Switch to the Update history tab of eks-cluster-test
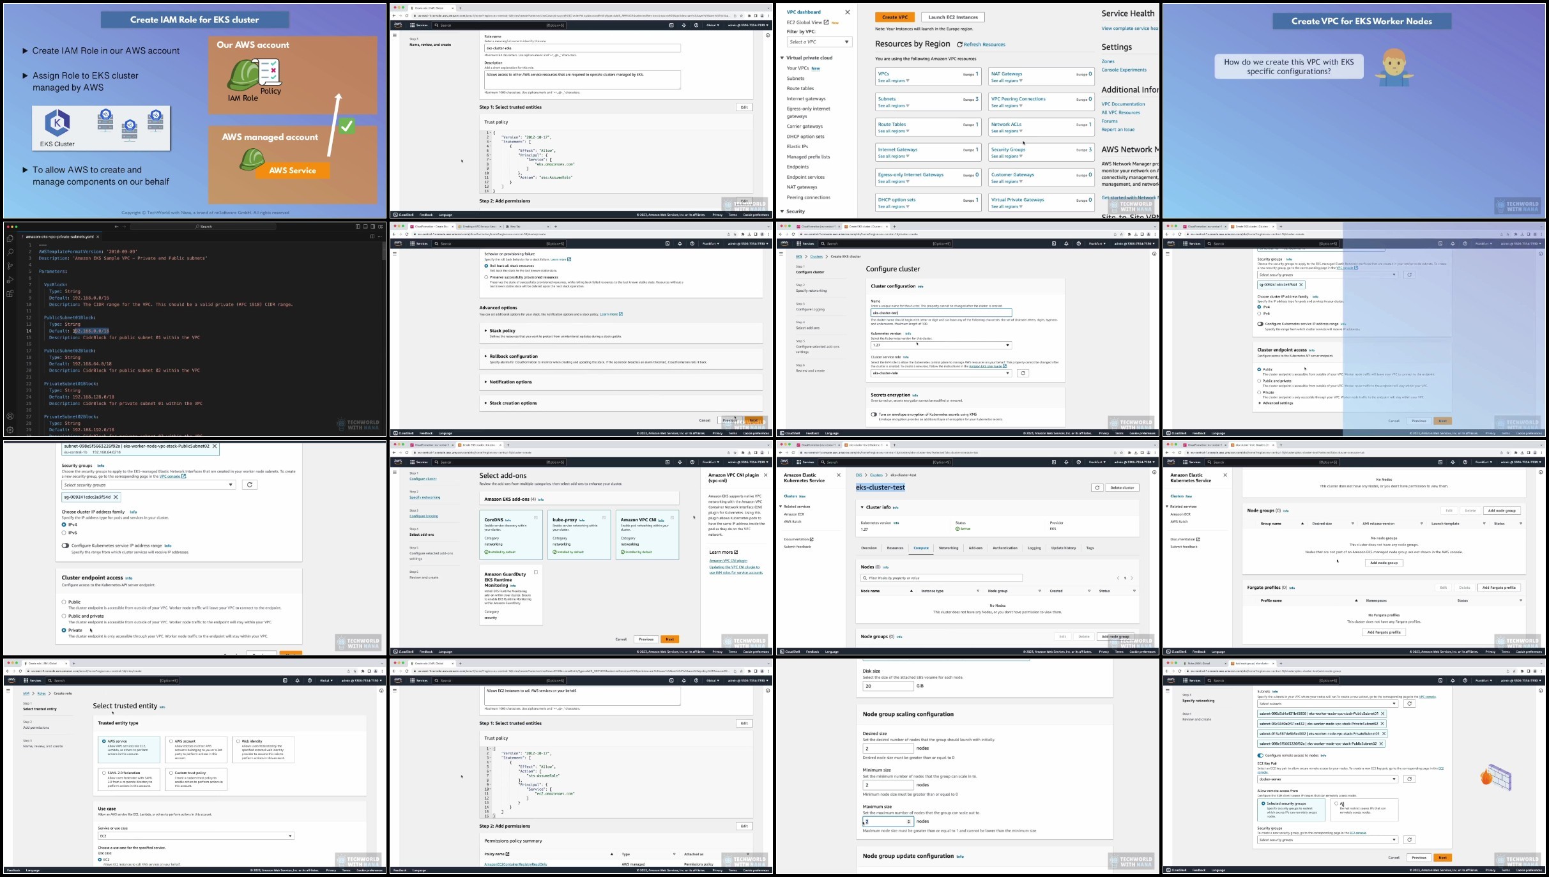 [x=1064, y=548]
